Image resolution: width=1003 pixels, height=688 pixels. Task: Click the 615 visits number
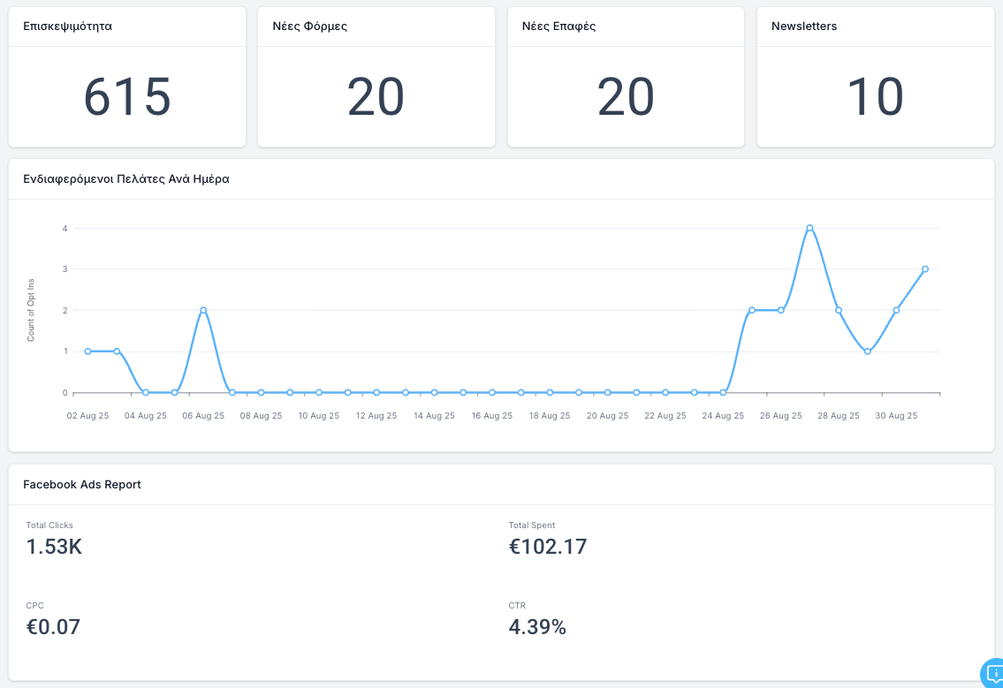click(x=127, y=97)
